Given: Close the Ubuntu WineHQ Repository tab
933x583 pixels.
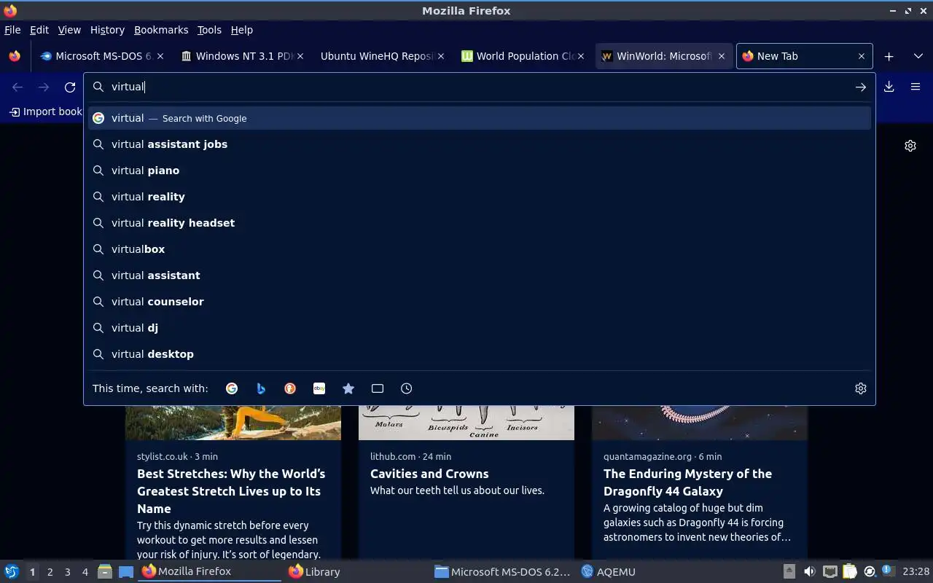Looking at the screenshot, I should (441, 56).
